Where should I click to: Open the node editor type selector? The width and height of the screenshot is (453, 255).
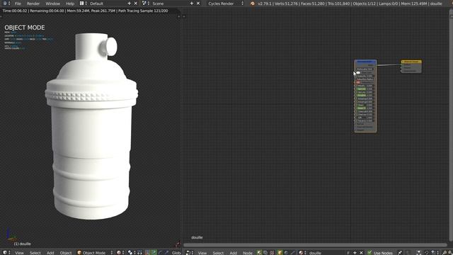[190, 253]
